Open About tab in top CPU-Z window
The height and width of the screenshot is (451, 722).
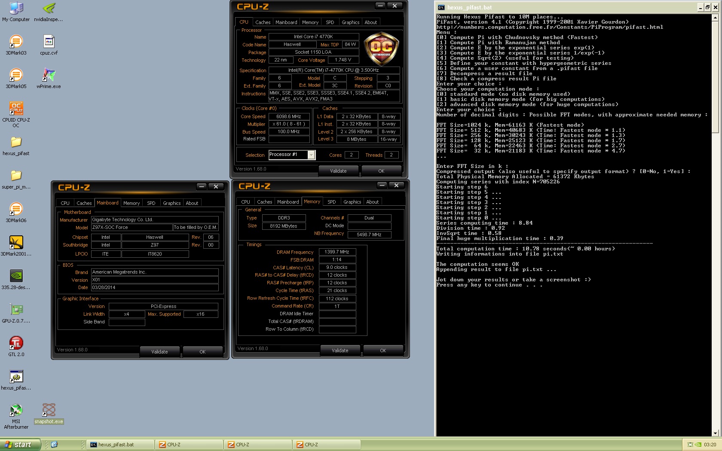point(371,22)
